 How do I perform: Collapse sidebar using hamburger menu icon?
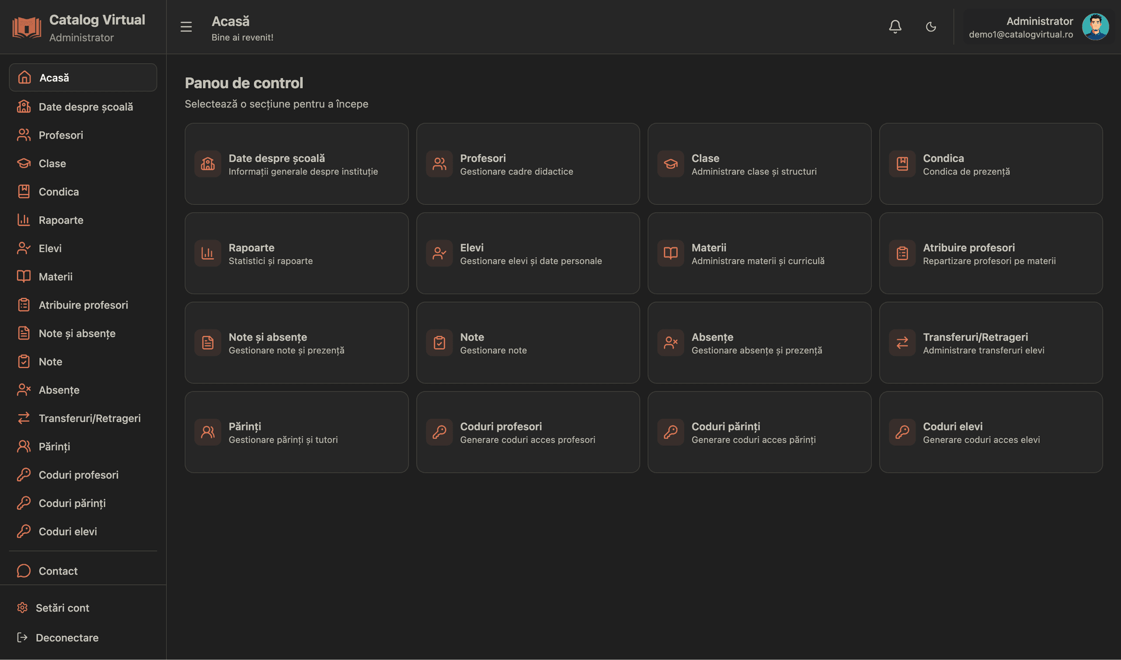coord(186,27)
